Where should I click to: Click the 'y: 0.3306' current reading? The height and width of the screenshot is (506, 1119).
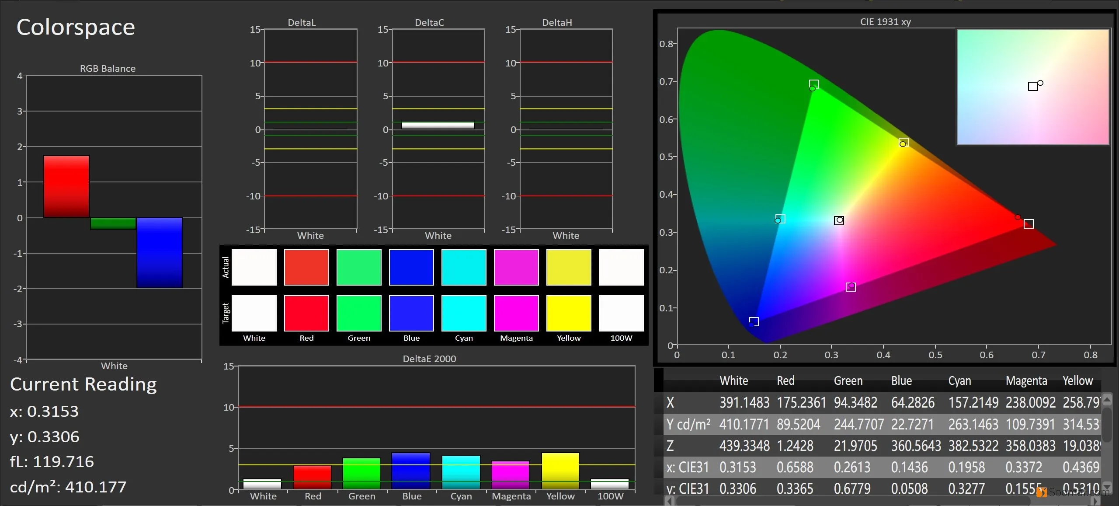pos(45,437)
